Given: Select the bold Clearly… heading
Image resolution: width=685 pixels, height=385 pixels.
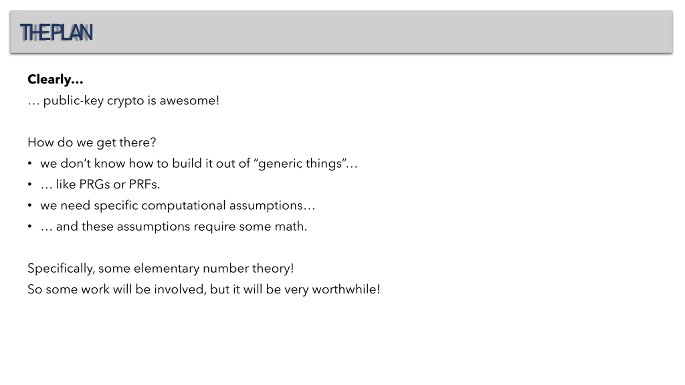Looking at the screenshot, I should [x=55, y=79].
